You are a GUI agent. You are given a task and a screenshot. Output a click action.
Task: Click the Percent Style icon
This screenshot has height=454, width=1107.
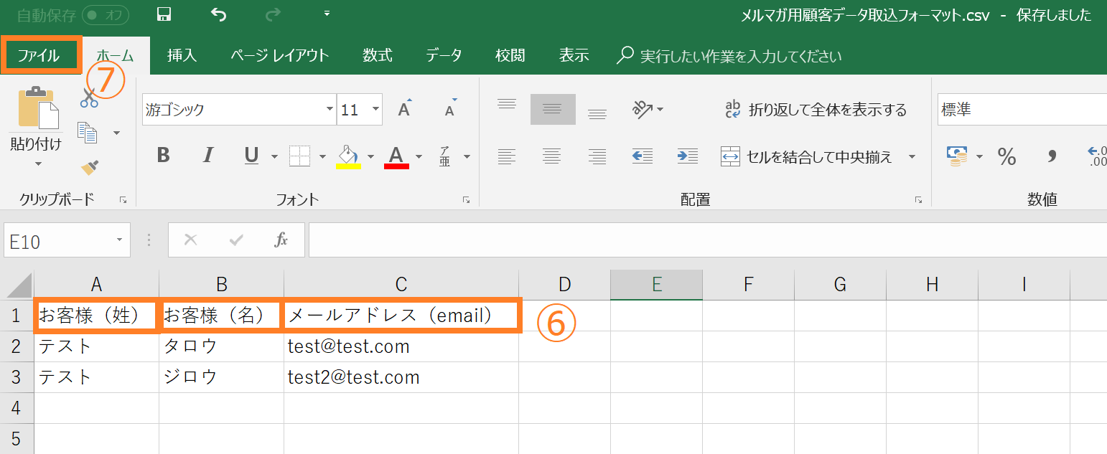(x=1006, y=156)
